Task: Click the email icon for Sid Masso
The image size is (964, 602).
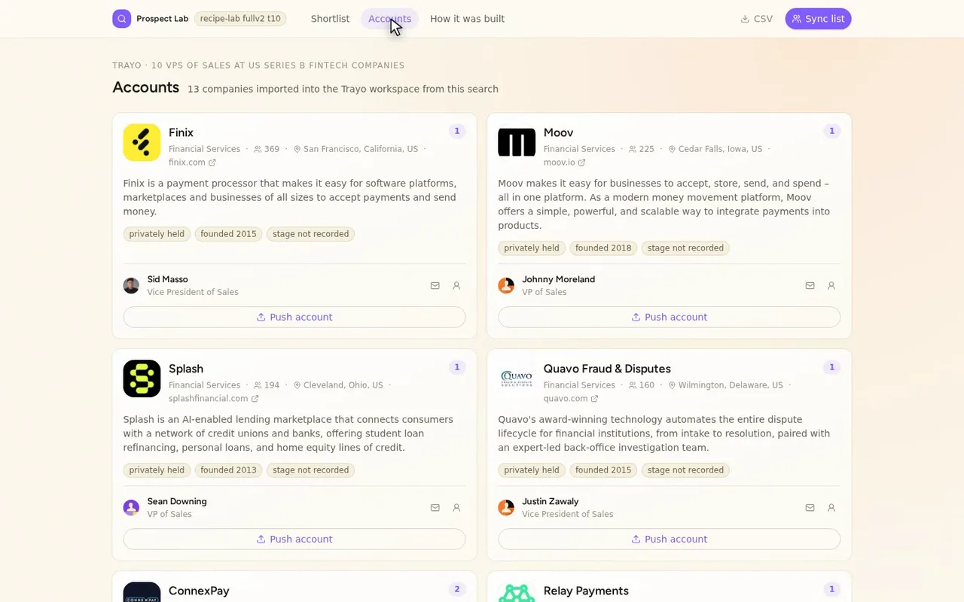Action: point(435,286)
